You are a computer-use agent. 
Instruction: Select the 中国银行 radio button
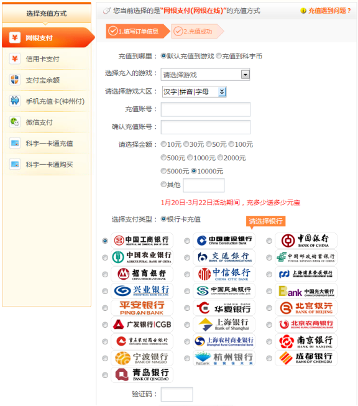(x=269, y=241)
